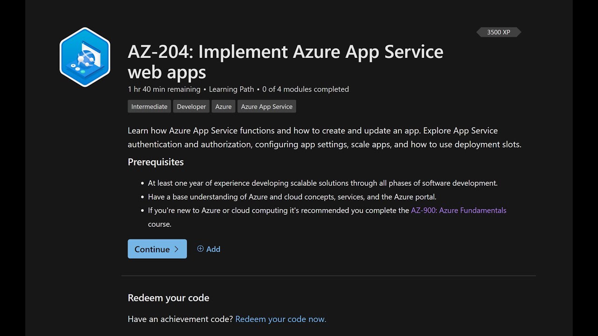Select the Azure tag
The height and width of the screenshot is (336, 598).
(x=223, y=106)
